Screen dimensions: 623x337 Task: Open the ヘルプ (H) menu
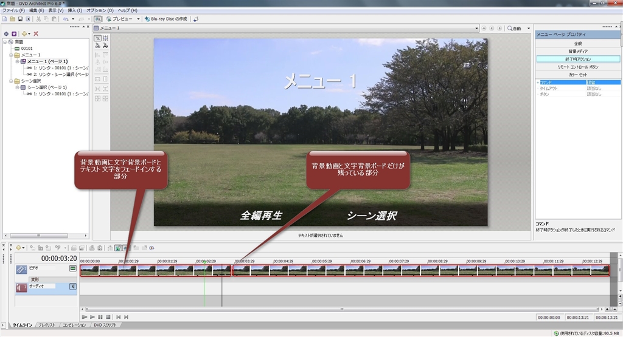point(128,10)
